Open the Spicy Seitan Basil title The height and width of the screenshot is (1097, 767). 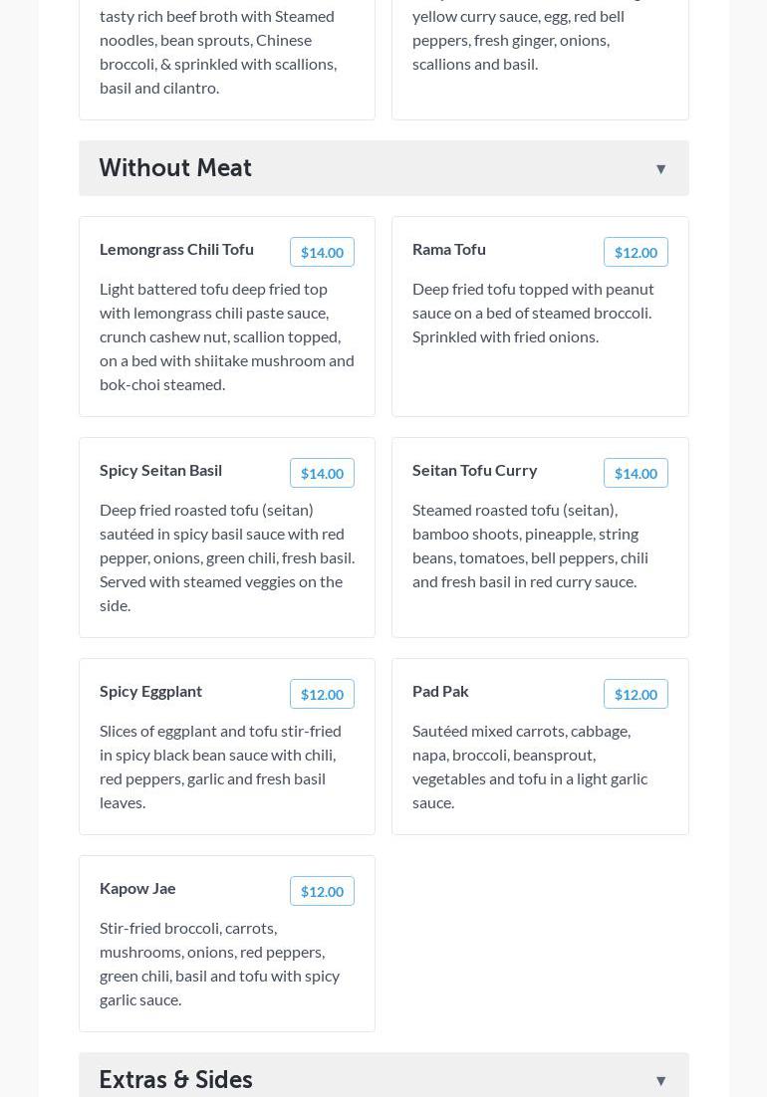pyautogui.click(x=160, y=470)
